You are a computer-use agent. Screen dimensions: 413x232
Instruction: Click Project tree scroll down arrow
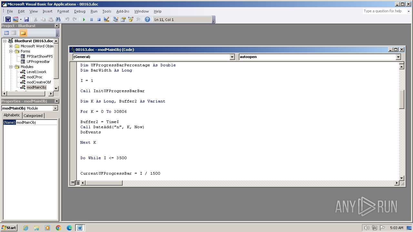coord(56,88)
